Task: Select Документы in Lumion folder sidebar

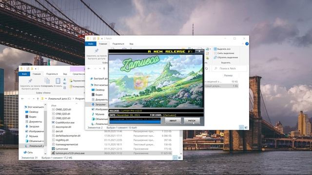Action: coord(34,122)
